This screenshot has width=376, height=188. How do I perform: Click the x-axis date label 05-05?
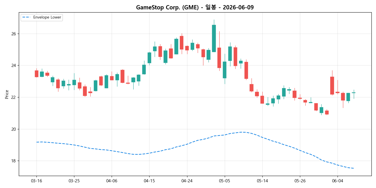pyautogui.click(x=224, y=181)
